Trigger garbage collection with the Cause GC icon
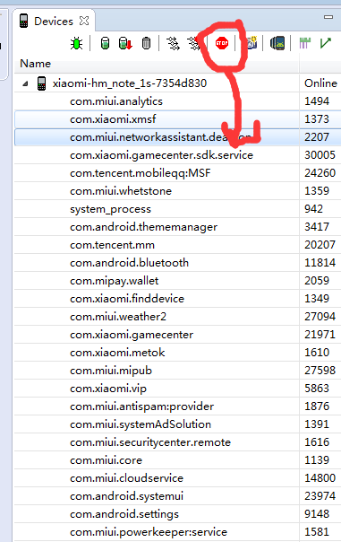 (146, 44)
